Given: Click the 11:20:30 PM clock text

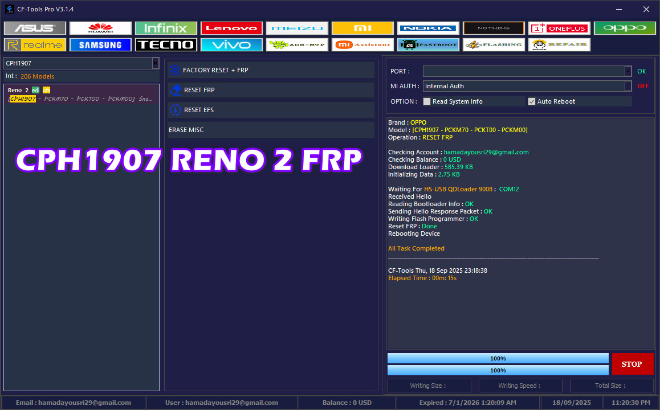Looking at the screenshot, I should (630, 403).
